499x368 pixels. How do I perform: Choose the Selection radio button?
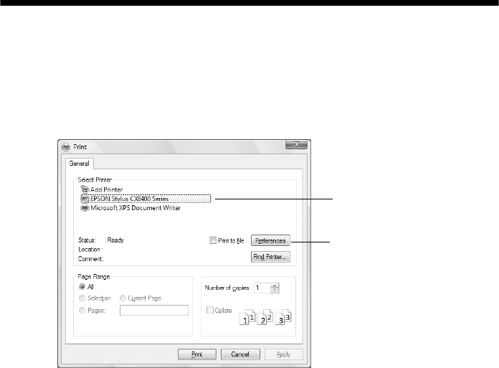82,298
